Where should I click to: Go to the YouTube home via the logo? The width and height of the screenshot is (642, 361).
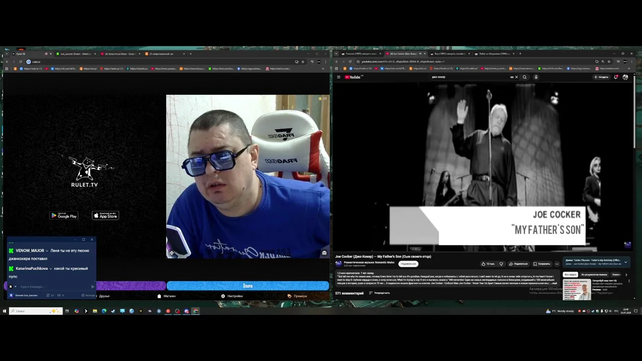353,77
